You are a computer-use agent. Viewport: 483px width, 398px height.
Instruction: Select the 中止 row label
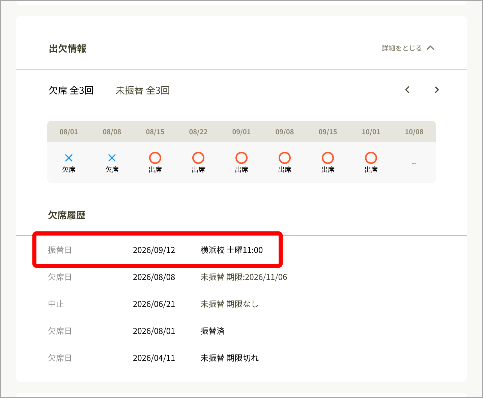(x=56, y=304)
